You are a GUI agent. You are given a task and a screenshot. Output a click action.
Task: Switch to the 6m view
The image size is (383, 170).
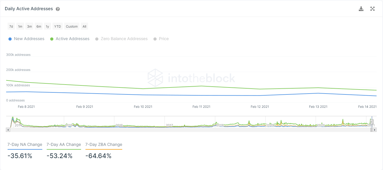(x=39, y=26)
